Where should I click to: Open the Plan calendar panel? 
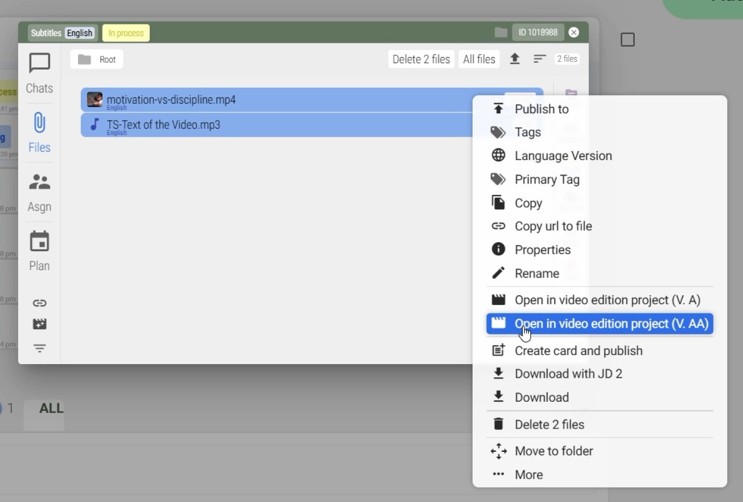pos(39,242)
